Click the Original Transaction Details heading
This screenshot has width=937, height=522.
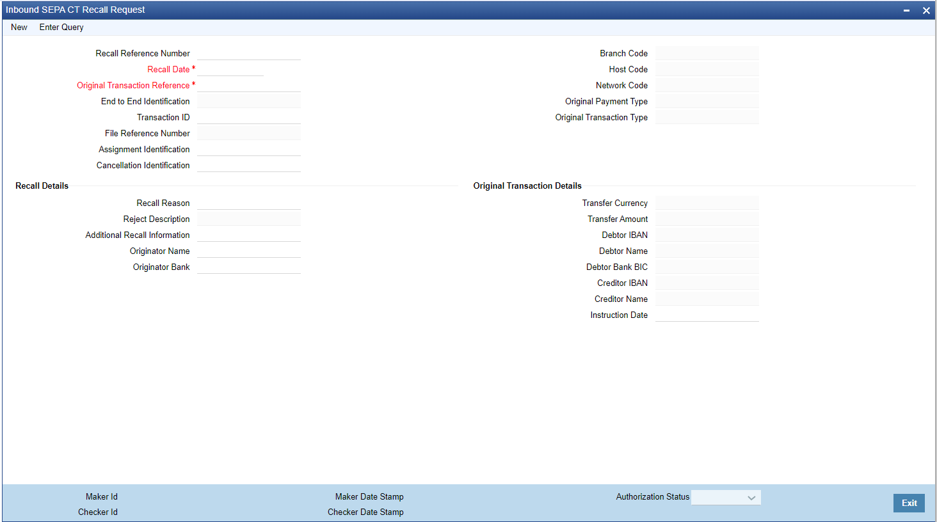coord(527,186)
